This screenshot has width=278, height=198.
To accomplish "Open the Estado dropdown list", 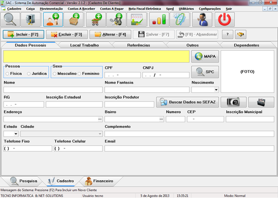I will [x=16, y=134].
